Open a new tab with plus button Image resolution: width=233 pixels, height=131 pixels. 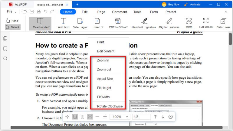77,4
